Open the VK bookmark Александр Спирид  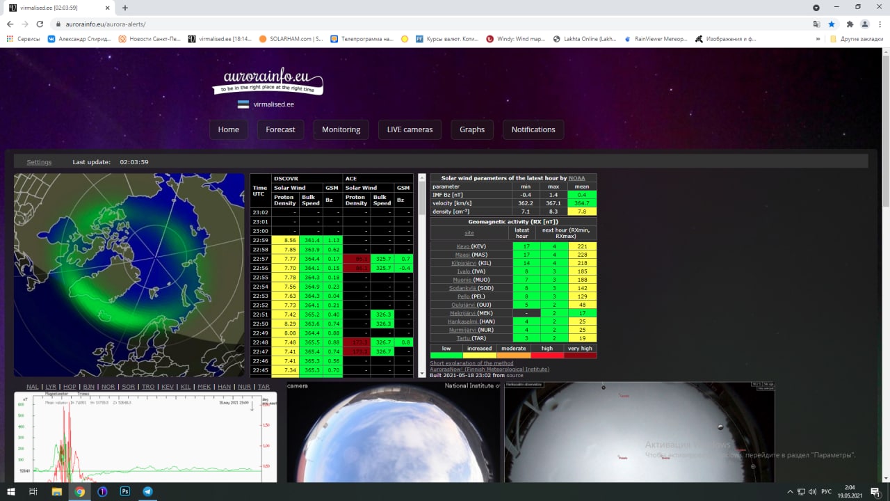point(79,39)
